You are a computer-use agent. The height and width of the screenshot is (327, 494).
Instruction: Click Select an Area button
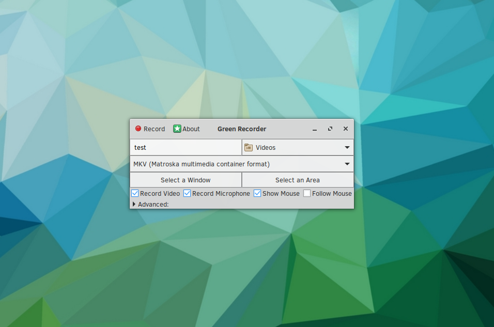click(298, 180)
